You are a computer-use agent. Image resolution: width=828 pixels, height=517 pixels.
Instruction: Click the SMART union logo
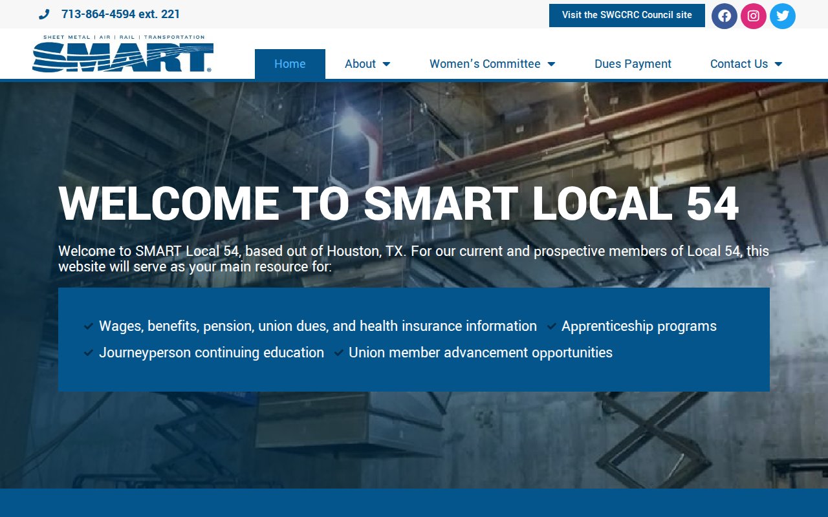[x=123, y=54]
